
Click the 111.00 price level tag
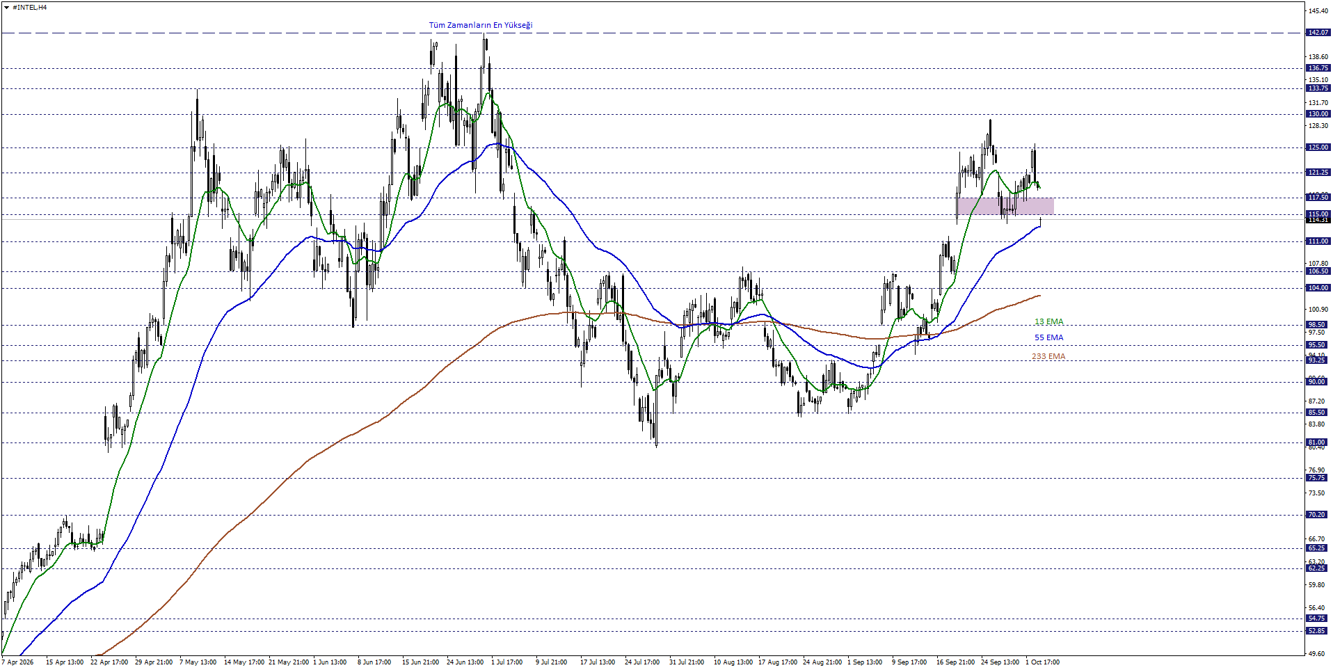tap(1318, 241)
